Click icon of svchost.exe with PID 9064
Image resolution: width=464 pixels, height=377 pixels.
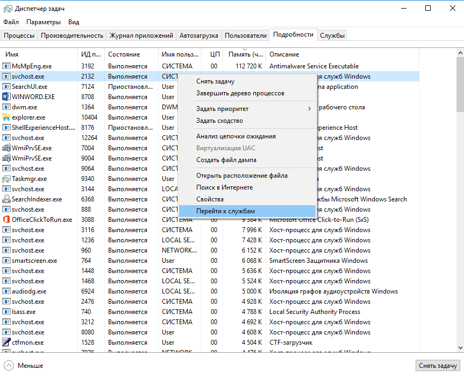pos(6,168)
